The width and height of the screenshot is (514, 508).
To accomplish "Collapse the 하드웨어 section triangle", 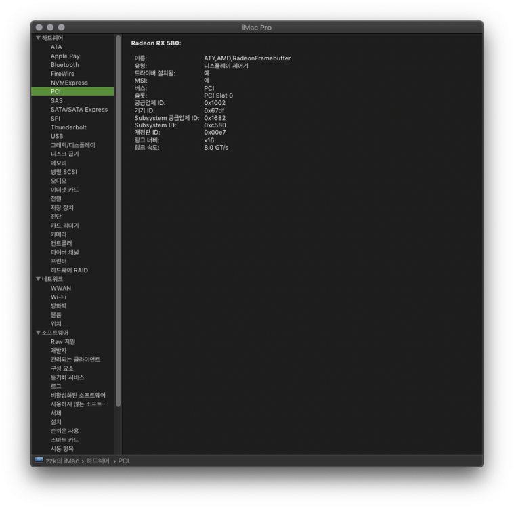I will [38, 38].
